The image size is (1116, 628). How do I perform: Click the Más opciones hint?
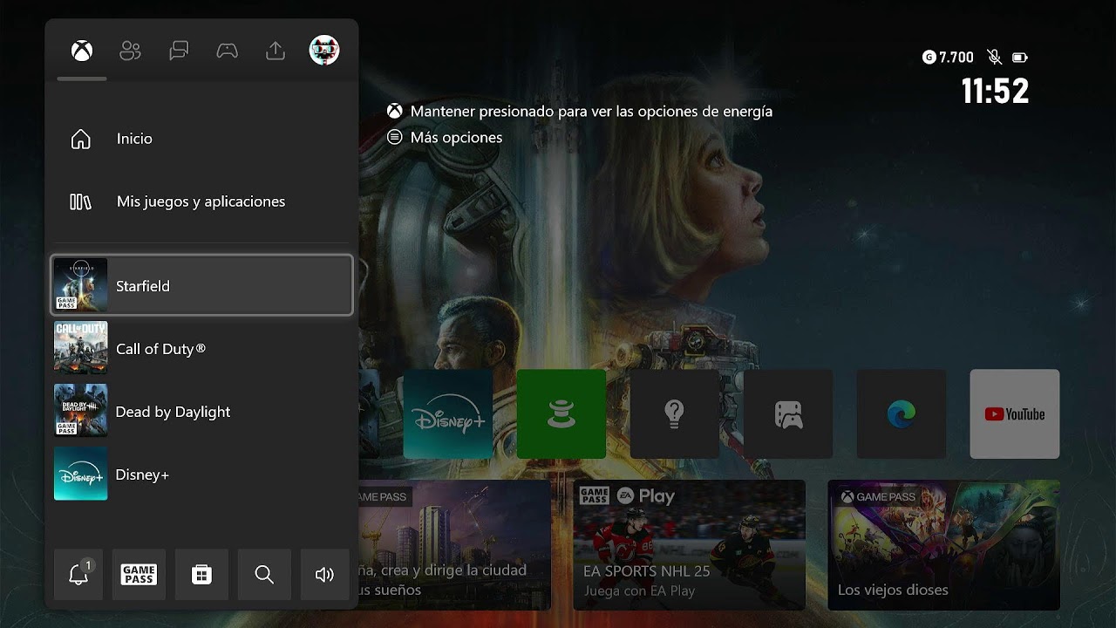[x=445, y=137]
